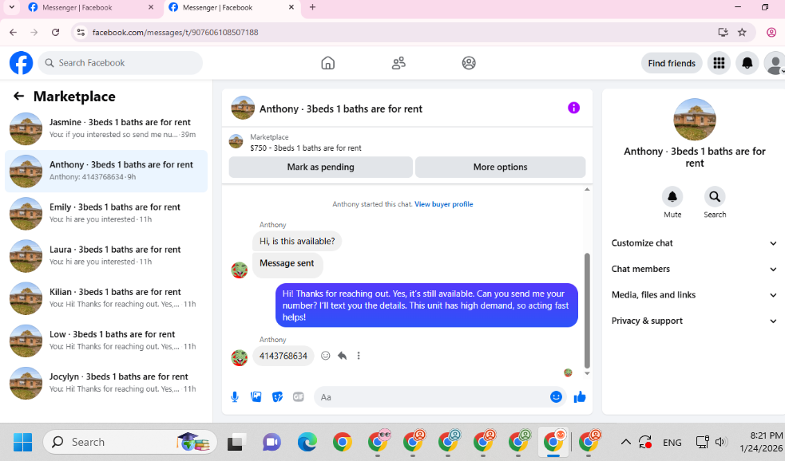Image resolution: width=785 pixels, height=461 pixels.
Task: Open Emily's rental conversation
Action: [x=106, y=214]
